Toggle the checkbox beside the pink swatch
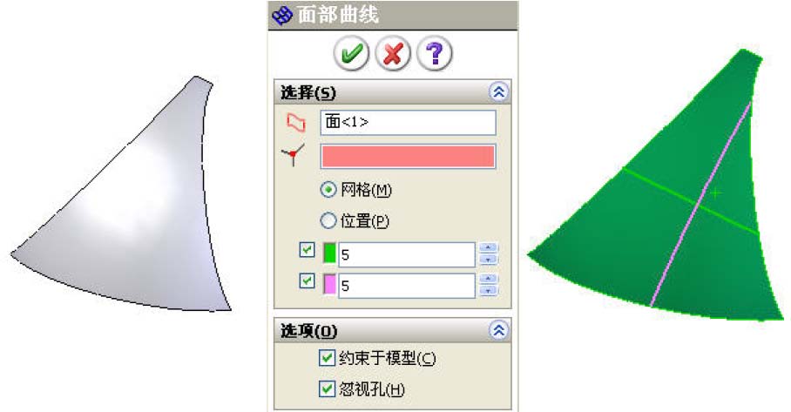Image resolution: width=791 pixels, height=412 pixels. (x=307, y=280)
